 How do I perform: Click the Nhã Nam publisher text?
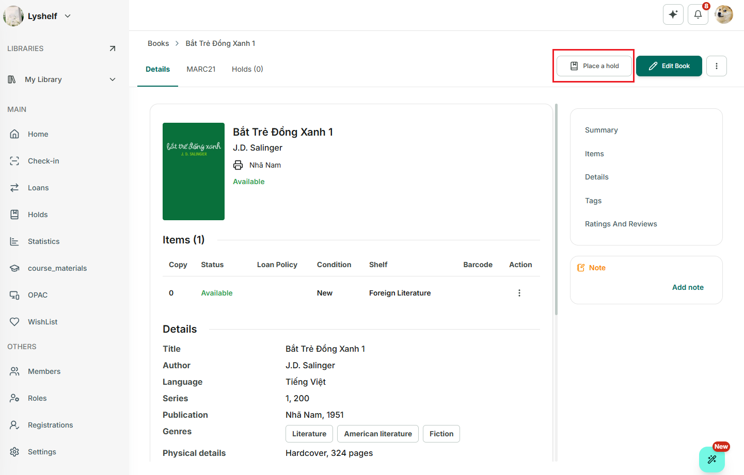[x=265, y=165]
